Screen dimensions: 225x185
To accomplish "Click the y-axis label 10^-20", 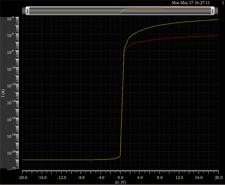I will click(11, 153).
